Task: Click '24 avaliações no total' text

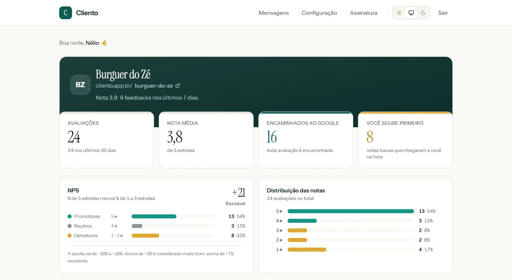Action: tap(290, 198)
